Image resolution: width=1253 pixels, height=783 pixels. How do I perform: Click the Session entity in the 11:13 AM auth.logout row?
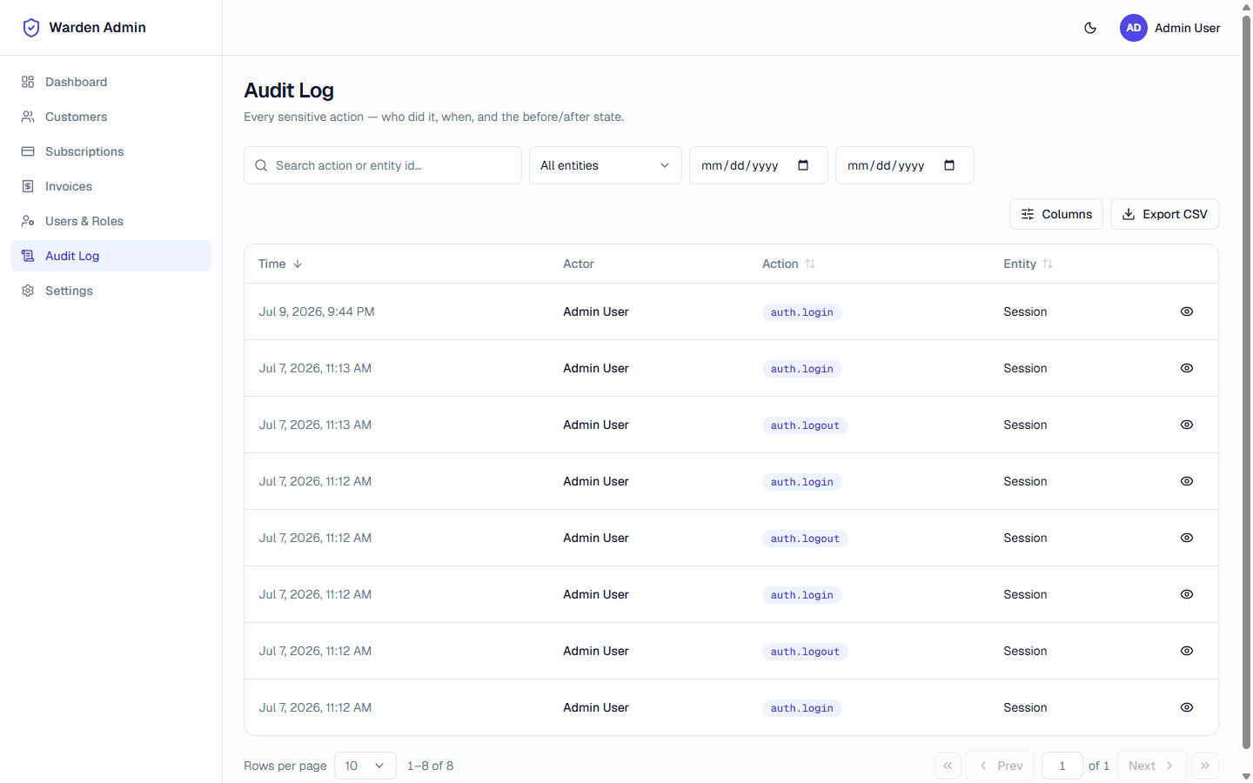point(1025,425)
